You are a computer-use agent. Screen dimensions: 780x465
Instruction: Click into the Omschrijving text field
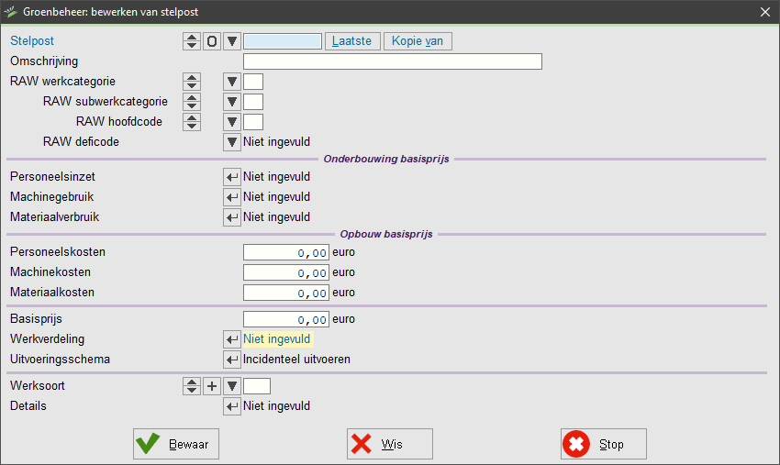pos(392,61)
